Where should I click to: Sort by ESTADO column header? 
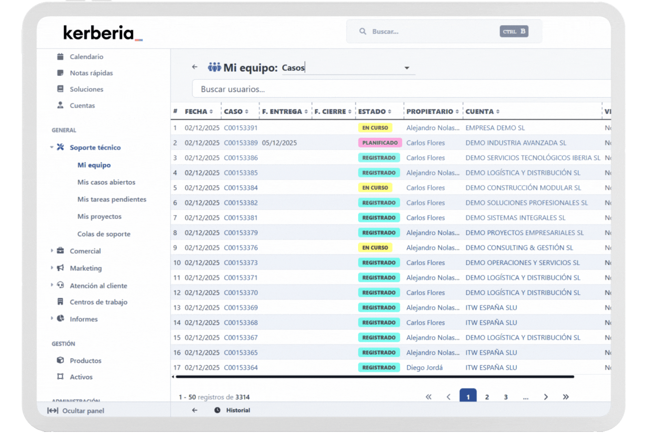tap(375, 112)
